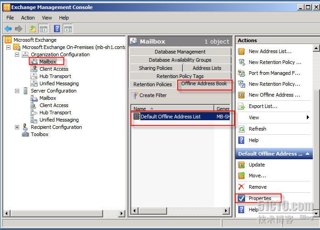Collapse the Server Configuration node
Screen dimensions: 320x230
click(x=17, y=91)
